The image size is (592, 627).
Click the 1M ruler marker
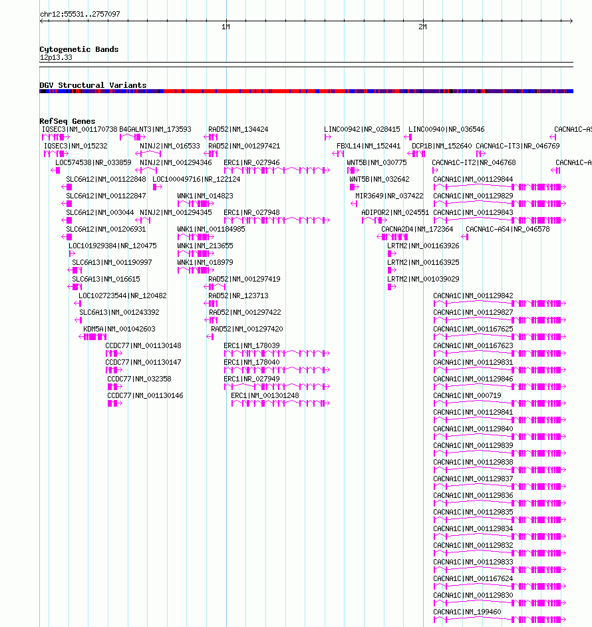click(226, 27)
